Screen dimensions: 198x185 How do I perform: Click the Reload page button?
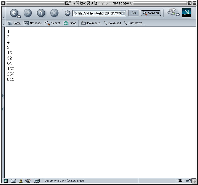pos(41,13)
